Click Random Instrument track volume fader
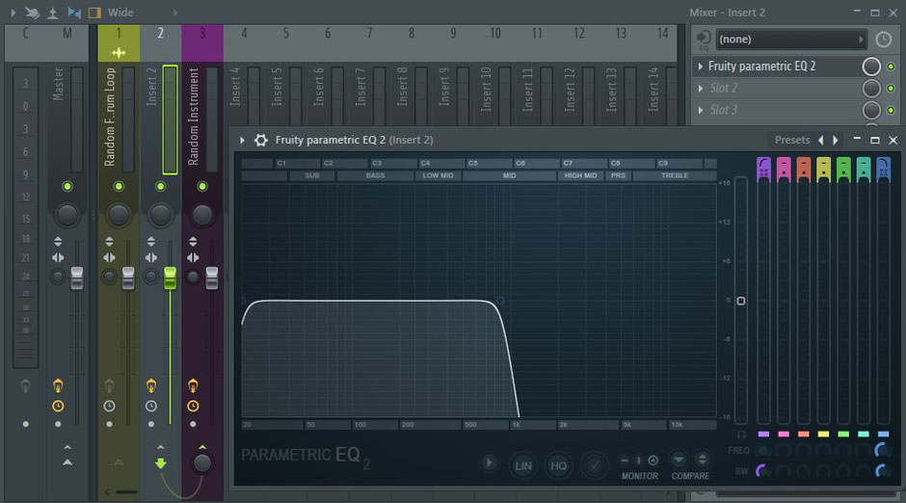 pos(212,278)
